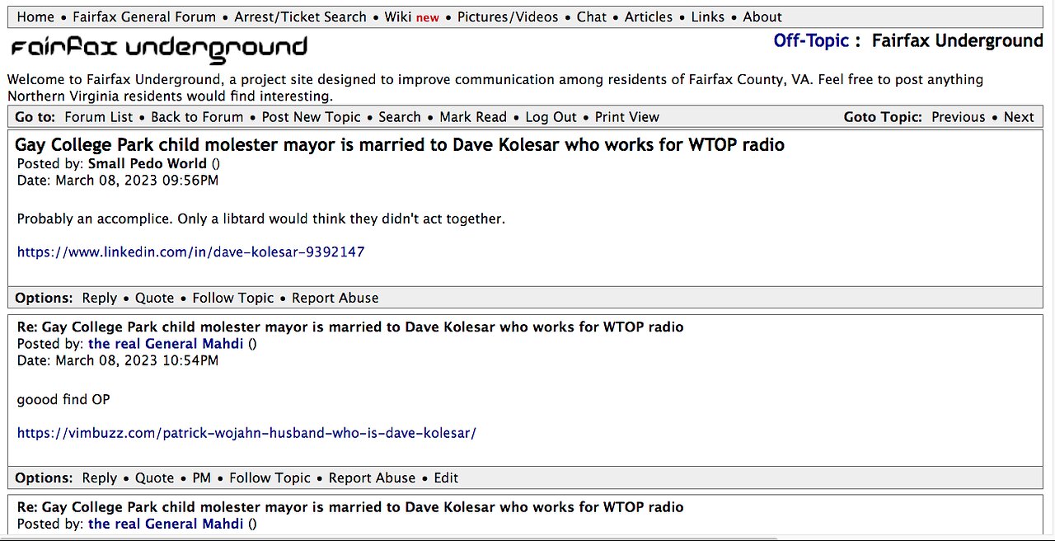This screenshot has width=1055, height=541.
Task: Open the forum Search link
Action: (x=400, y=117)
